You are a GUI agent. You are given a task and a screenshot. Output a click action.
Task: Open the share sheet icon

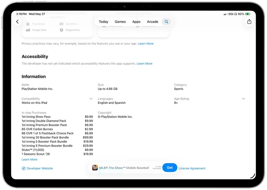249,21
